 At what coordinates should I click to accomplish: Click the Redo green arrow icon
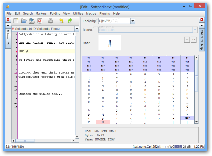(x=70, y=21)
